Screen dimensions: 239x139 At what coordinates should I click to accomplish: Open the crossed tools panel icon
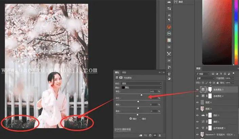click(x=169, y=54)
